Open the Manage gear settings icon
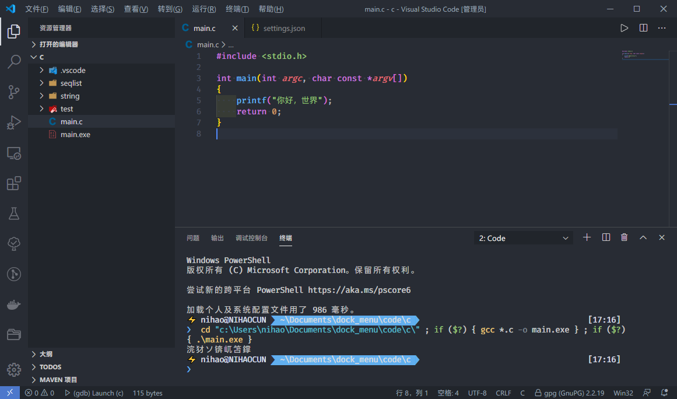This screenshot has width=677, height=399. point(14,370)
